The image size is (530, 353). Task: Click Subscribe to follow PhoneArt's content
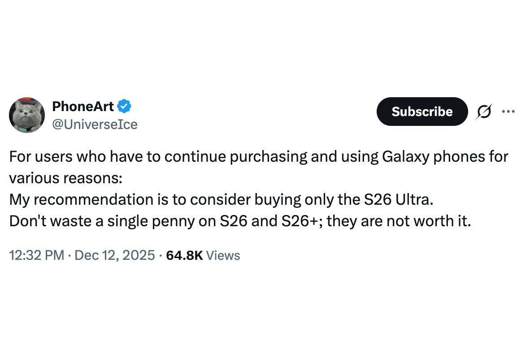tap(421, 112)
